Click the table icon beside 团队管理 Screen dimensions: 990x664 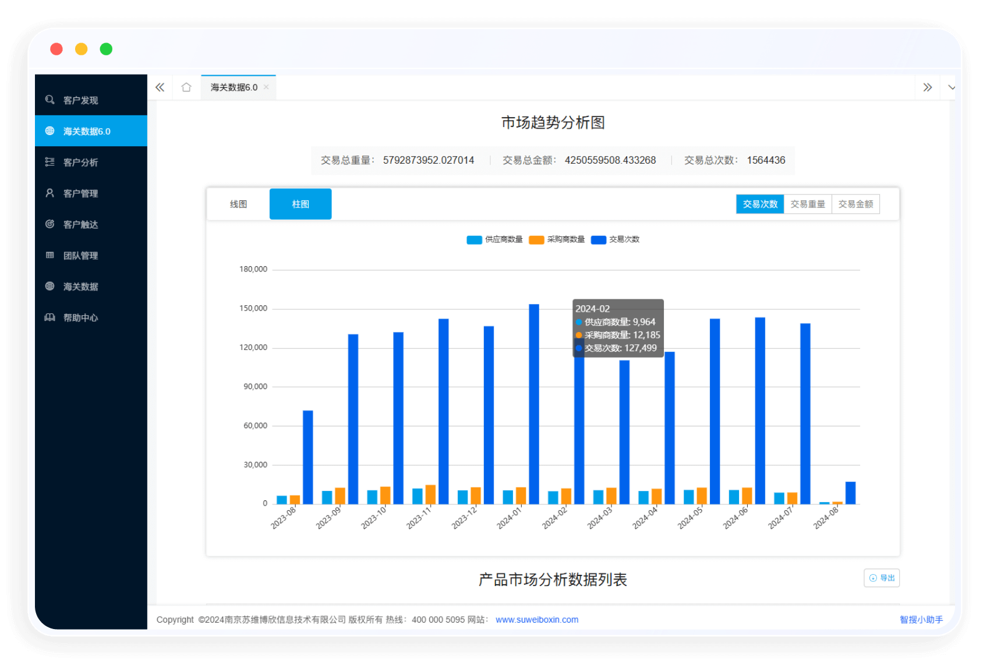(50, 255)
